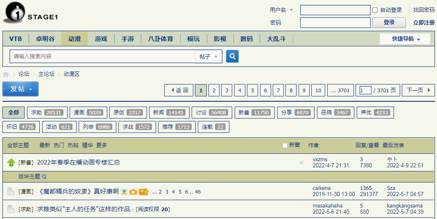Open the 发帖 dropdown button
The height and width of the screenshot is (219, 437).
[20, 89]
